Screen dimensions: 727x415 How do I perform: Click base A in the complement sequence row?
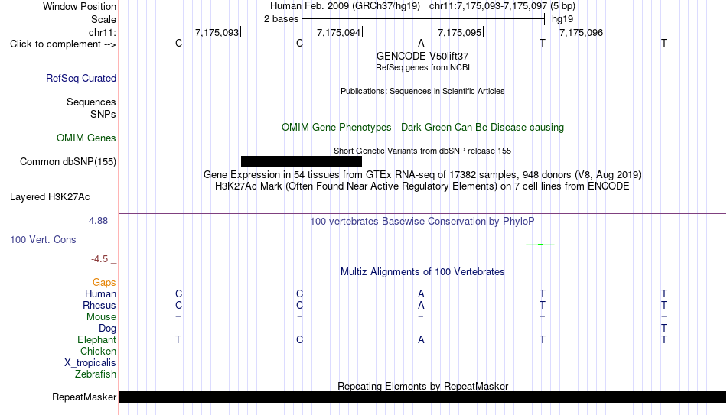(421, 43)
